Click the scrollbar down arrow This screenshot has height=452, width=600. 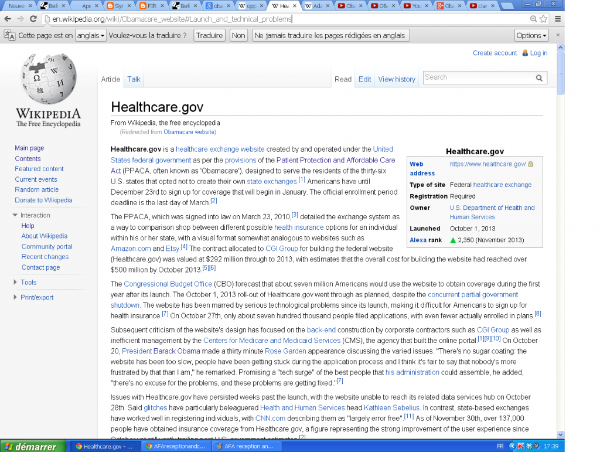tap(561, 434)
